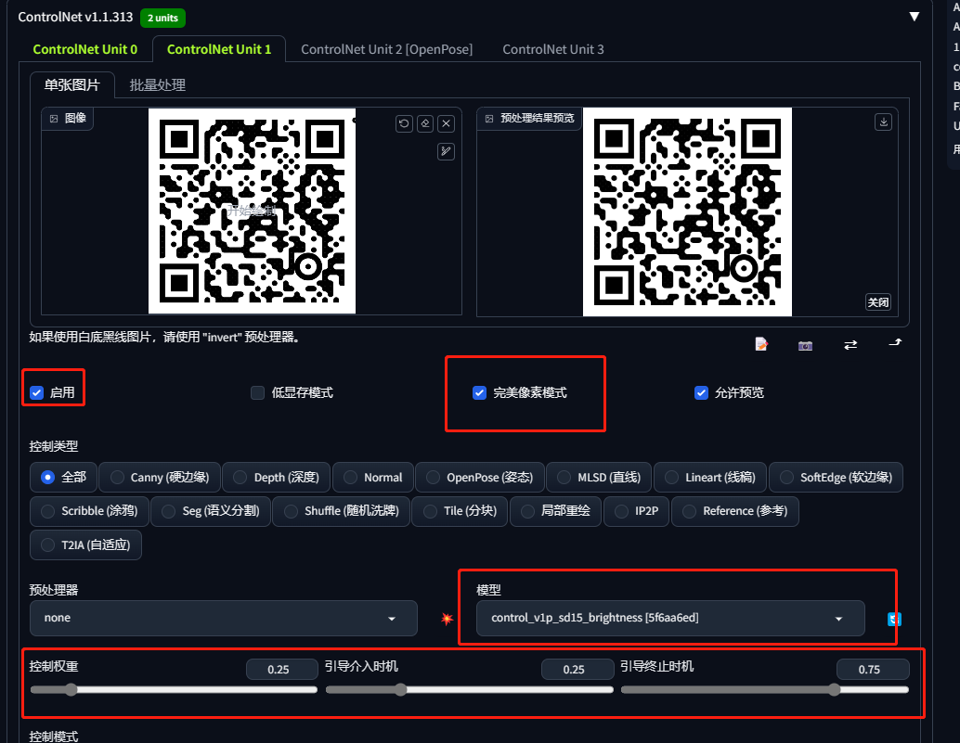Viewport: 960px width, 743px height.
Task: Select the Reference (参考) control type
Action: (x=735, y=510)
